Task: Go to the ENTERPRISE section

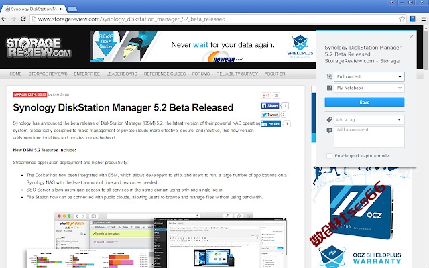Action: pyautogui.click(x=86, y=74)
